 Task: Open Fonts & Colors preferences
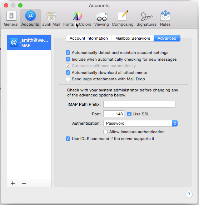[x=77, y=19]
